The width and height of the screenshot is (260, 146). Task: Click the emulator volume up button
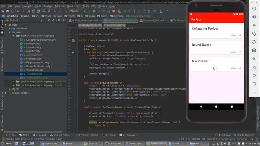click(254, 17)
